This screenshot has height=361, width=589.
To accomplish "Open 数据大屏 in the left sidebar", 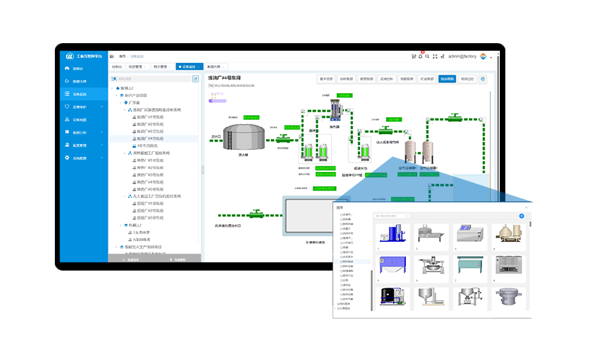I will coord(80,81).
